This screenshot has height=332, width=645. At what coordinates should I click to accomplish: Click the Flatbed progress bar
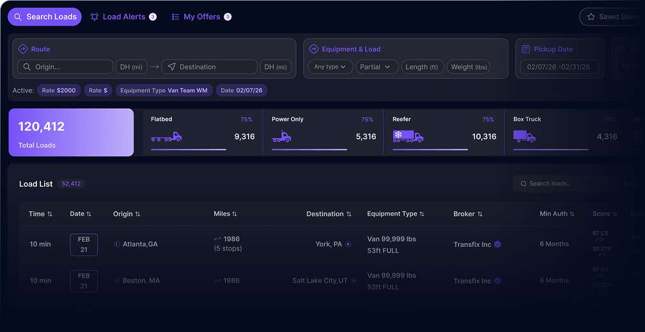pyautogui.click(x=189, y=149)
